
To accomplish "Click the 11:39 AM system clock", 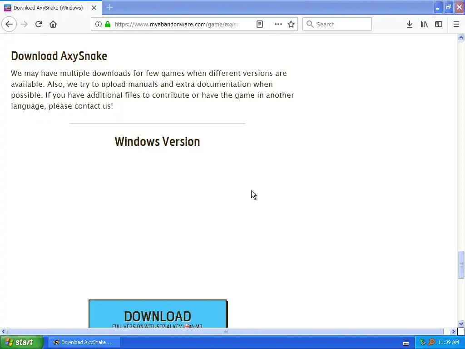I will (x=448, y=342).
